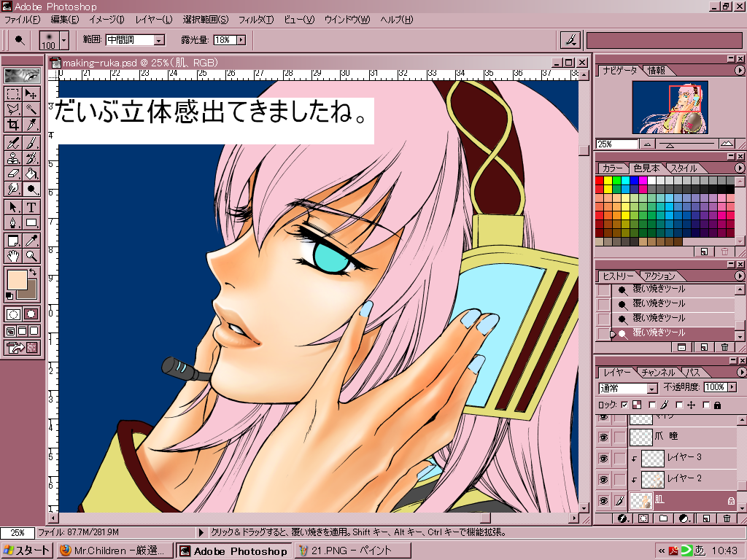The image size is (747, 560).
Task: Select the Move tool
Action: coord(31,94)
